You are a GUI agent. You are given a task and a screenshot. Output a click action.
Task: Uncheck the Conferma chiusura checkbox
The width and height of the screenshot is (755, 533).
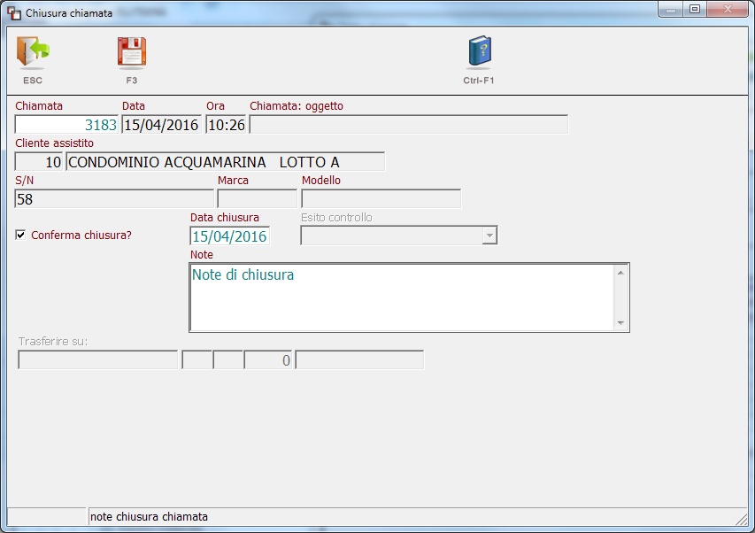click(x=20, y=235)
